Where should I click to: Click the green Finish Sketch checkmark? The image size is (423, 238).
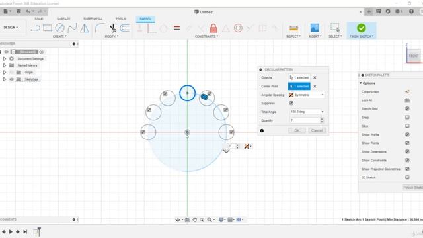362,28
